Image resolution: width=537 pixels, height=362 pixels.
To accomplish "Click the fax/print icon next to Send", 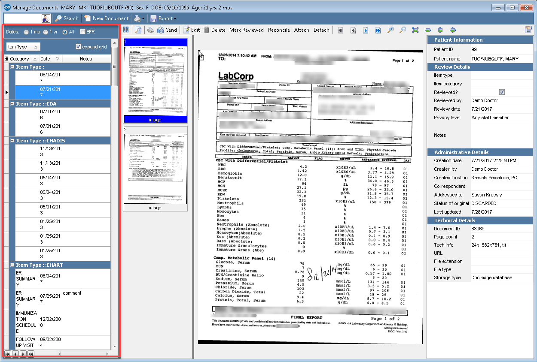I will [150, 30].
